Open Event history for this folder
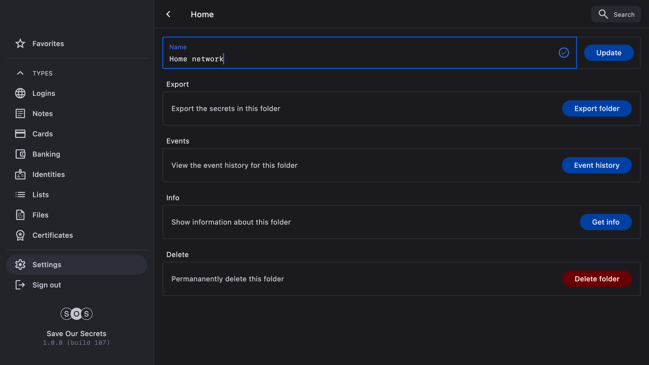The width and height of the screenshot is (649, 365). click(x=597, y=165)
